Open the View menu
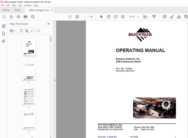 pyautogui.click(x=14, y=5)
